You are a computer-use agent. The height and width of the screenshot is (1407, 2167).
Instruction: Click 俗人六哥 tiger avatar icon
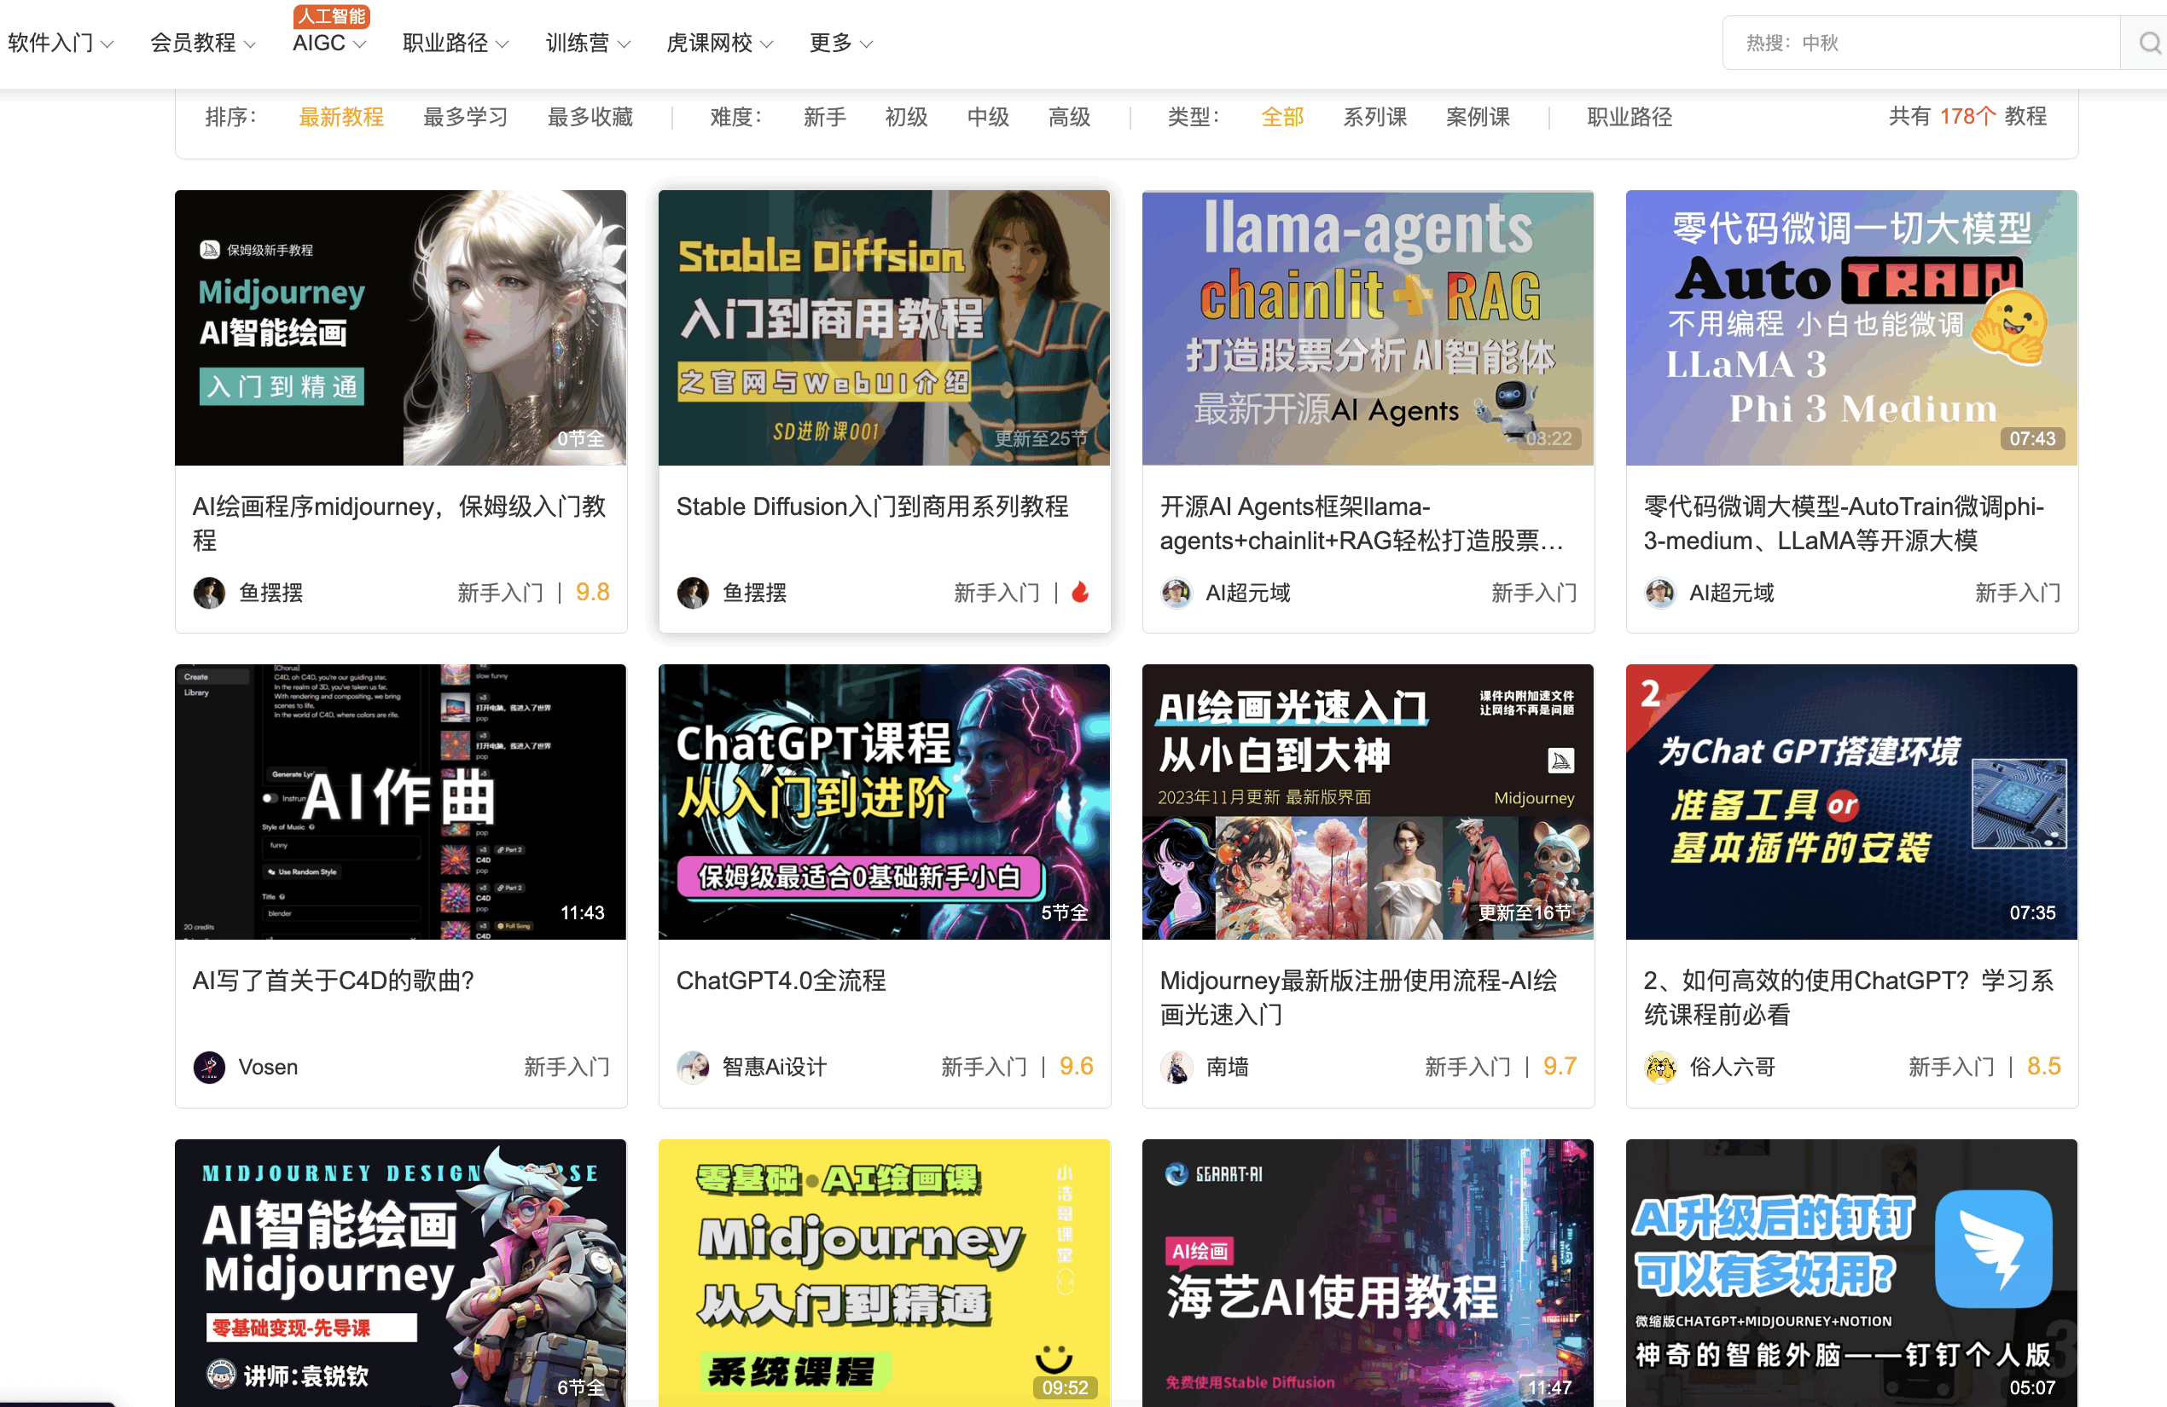point(1660,1067)
